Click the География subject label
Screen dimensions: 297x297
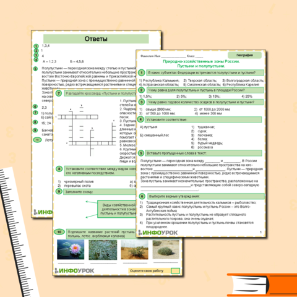(244, 55)
